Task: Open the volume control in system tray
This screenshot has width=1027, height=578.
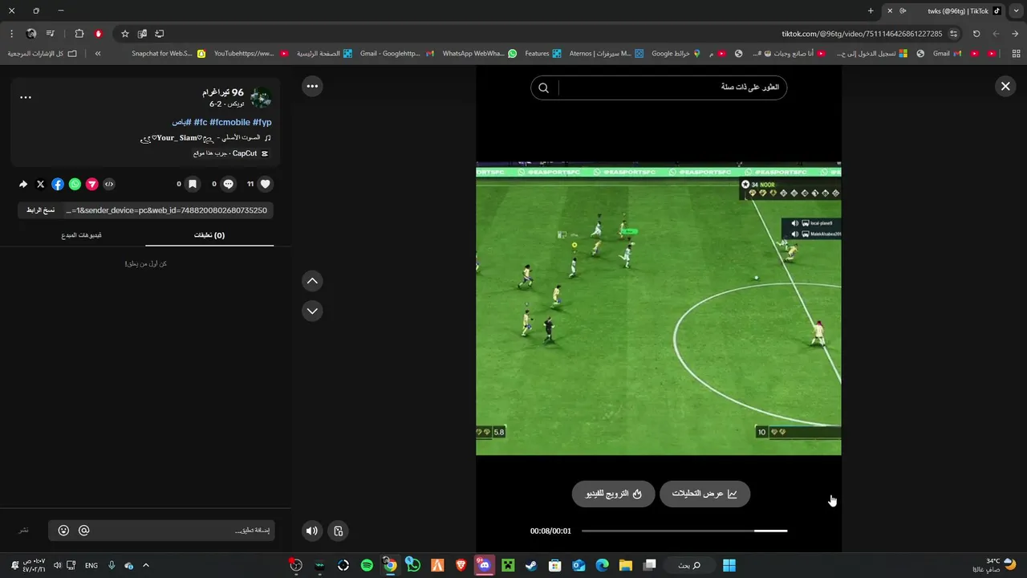Action: pyautogui.click(x=57, y=565)
